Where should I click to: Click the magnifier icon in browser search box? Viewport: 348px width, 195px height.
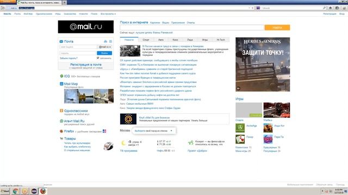[x=324, y=8]
